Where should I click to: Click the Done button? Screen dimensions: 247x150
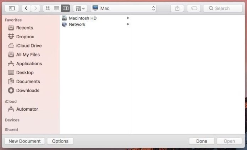202,141
